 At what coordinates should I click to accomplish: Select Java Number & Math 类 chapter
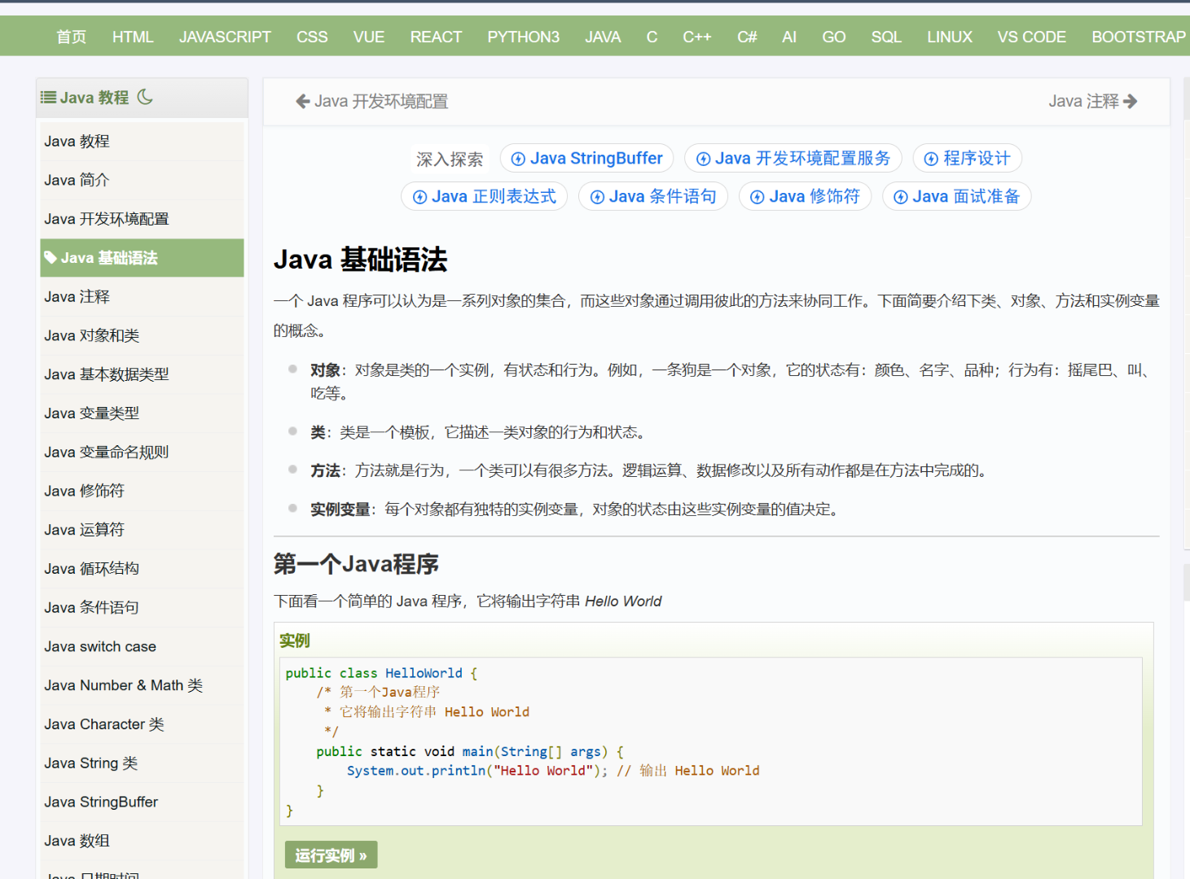(x=123, y=685)
